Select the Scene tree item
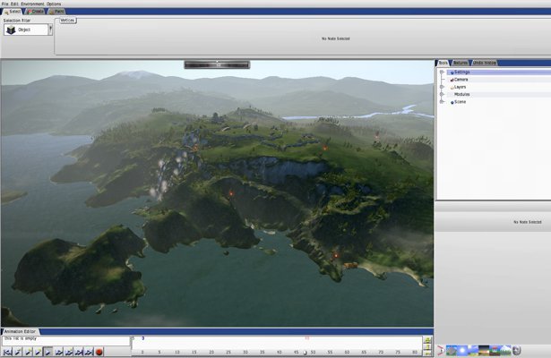Image resolution: width=551 pixels, height=358 pixels. coord(460,102)
